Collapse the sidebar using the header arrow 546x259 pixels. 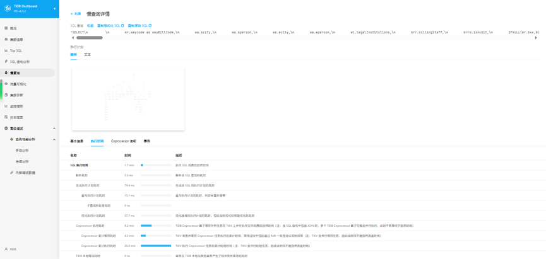(54, 8)
